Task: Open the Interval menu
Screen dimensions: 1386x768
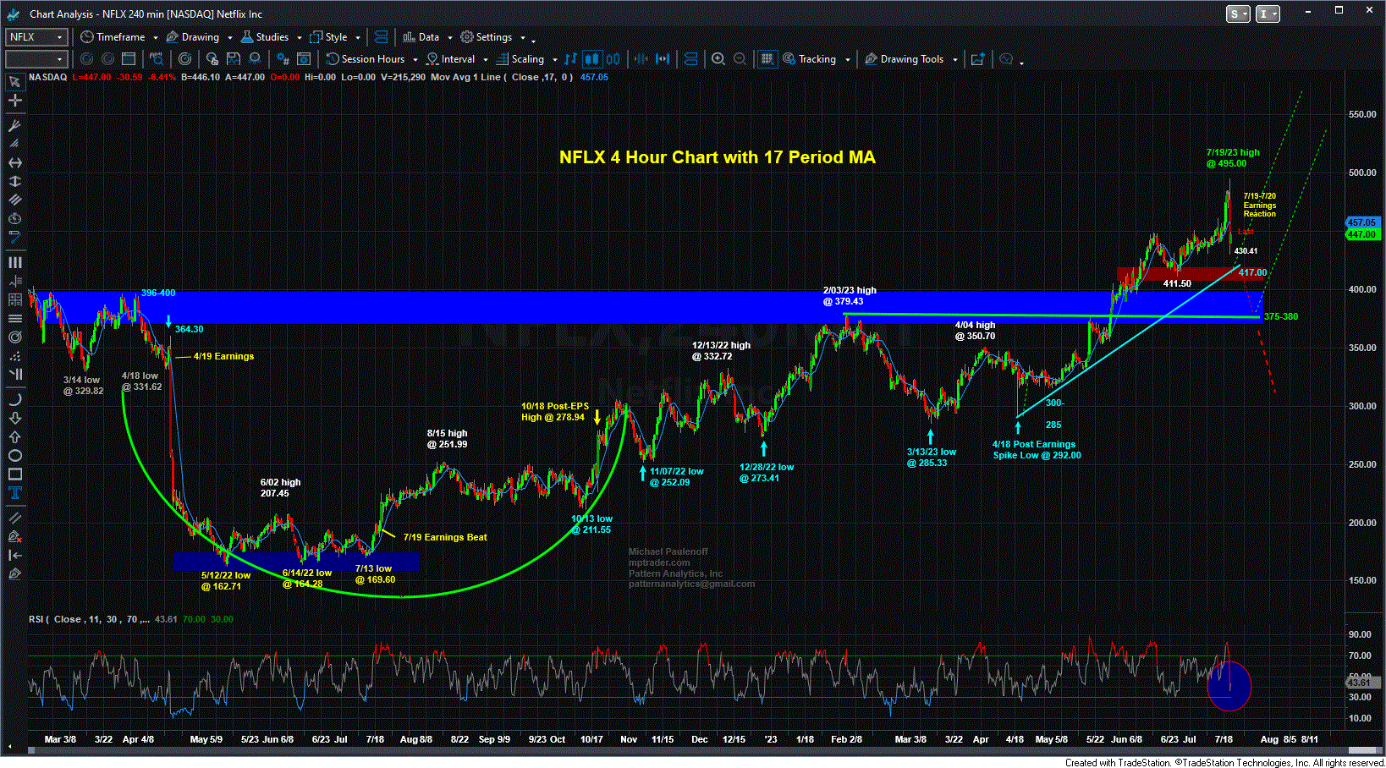Action: (458, 59)
